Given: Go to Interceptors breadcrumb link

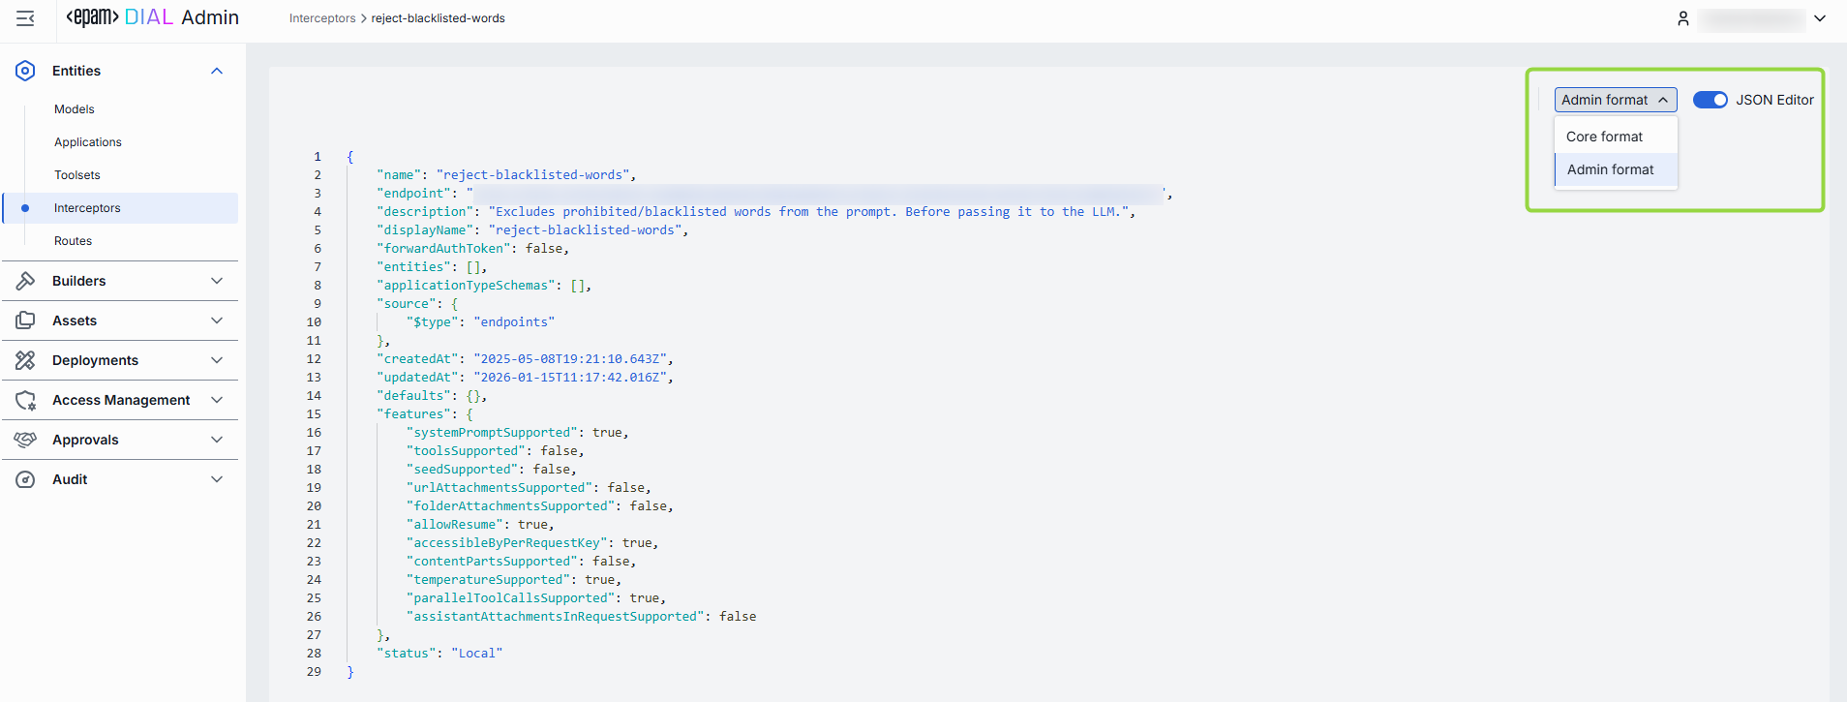Looking at the screenshot, I should pyautogui.click(x=322, y=18).
